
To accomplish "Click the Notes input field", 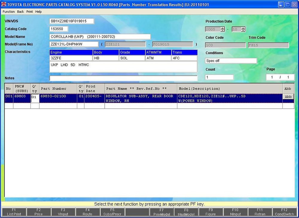I will [123, 78].
